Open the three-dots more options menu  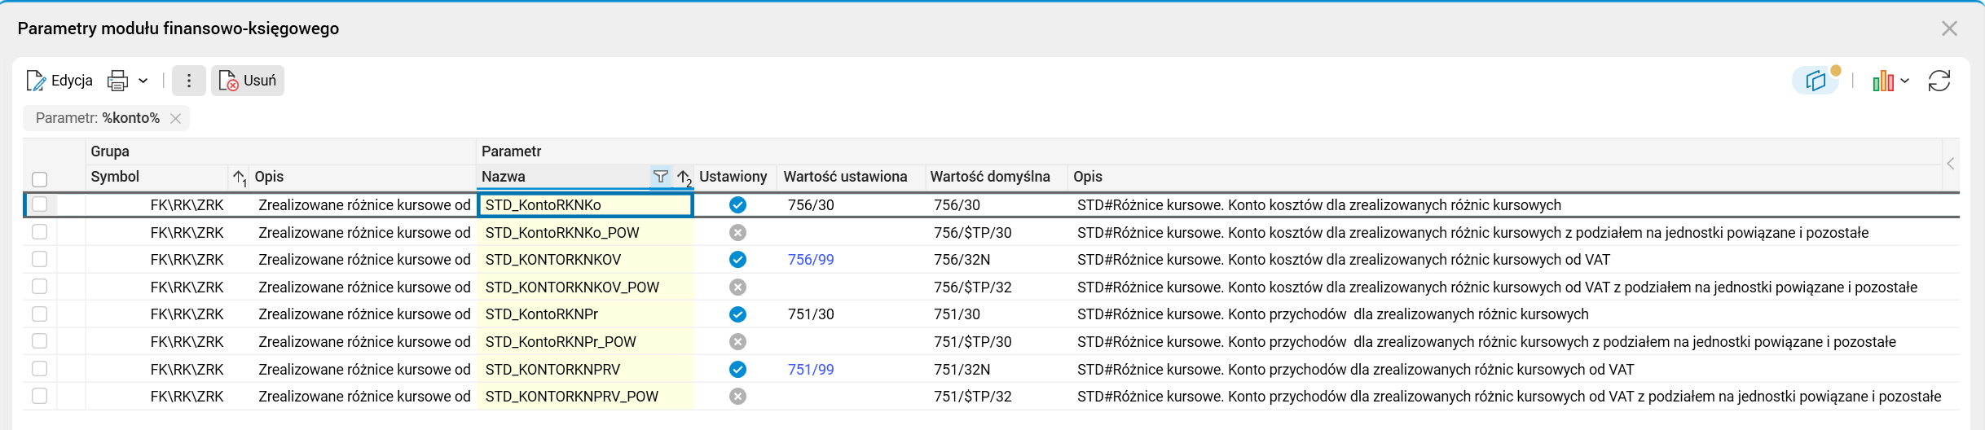(x=189, y=81)
